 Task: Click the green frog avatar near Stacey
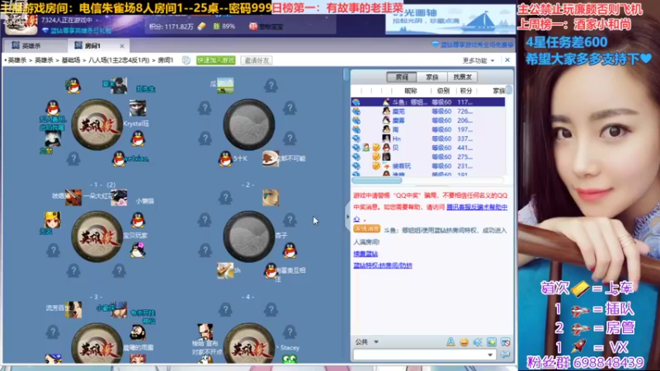pos(290,359)
